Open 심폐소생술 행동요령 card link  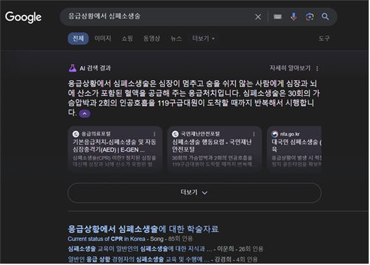point(212,145)
